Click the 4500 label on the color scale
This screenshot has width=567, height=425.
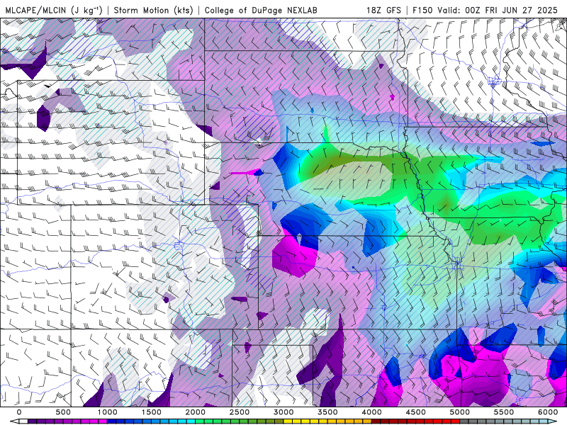tap(416, 412)
